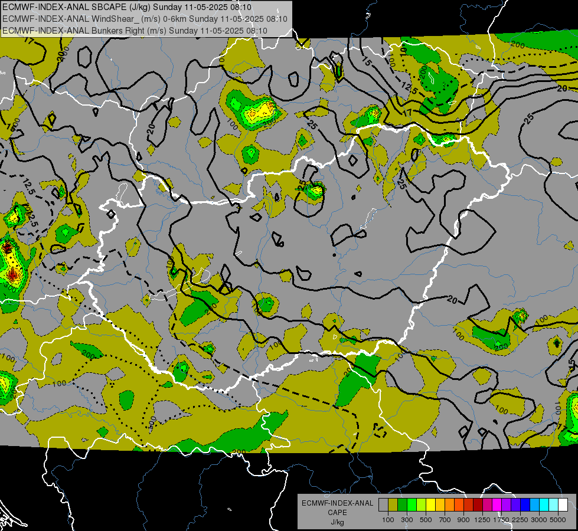Click the pure yellow legend swatch after 500
Screen dimensions: 578x531
pyautogui.click(x=430, y=505)
